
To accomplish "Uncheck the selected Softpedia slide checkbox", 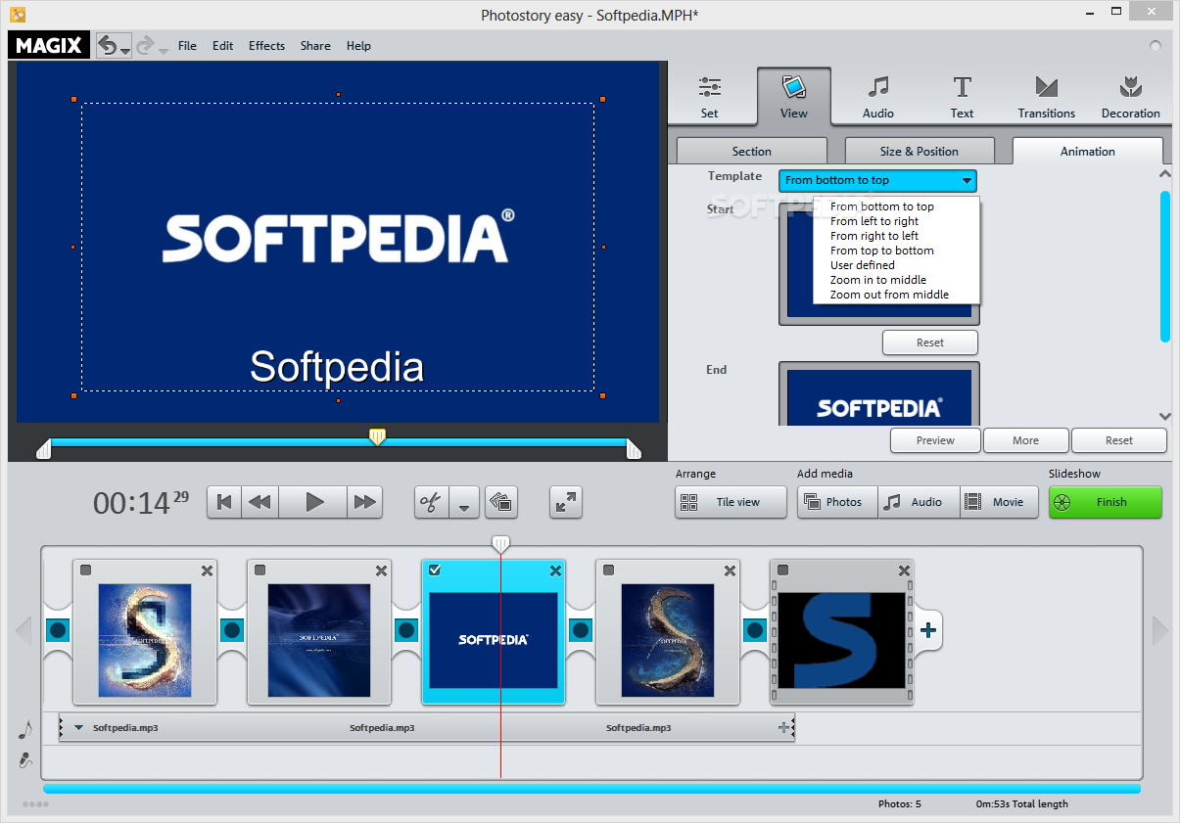I will pyautogui.click(x=435, y=571).
